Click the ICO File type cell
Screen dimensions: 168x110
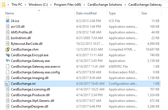tap(114, 21)
